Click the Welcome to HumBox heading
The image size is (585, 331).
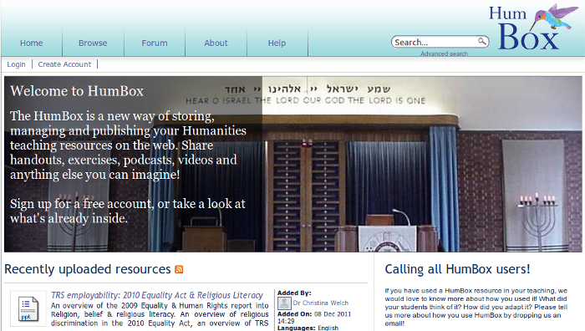click(77, 91)
